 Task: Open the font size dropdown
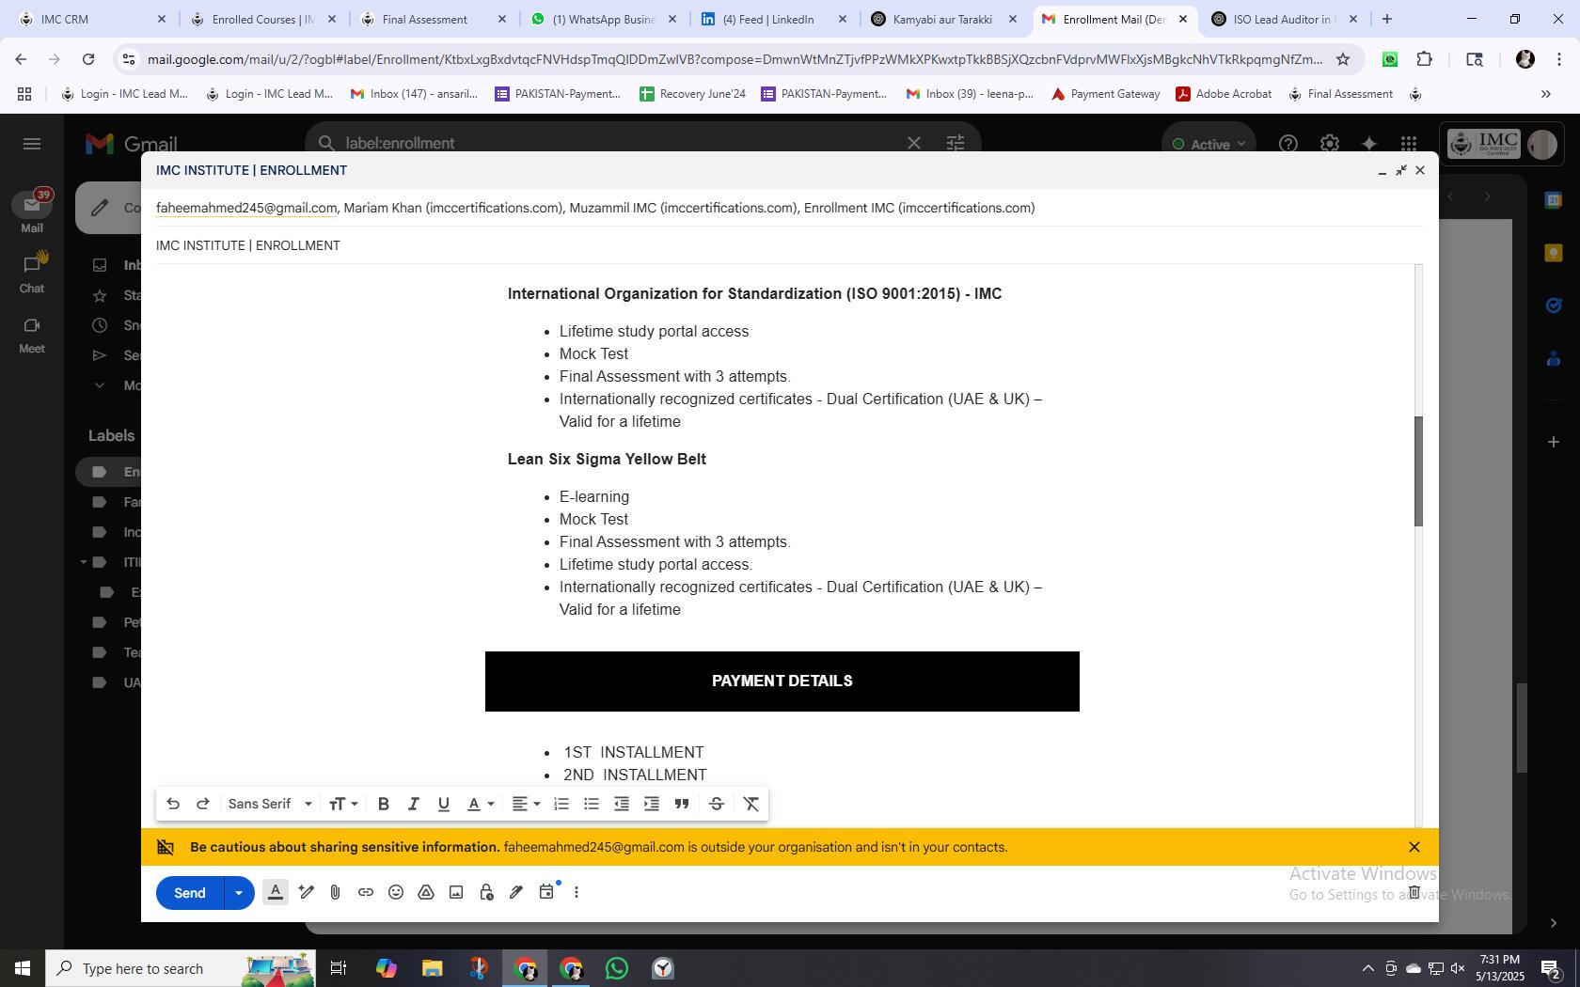point(343,804)
